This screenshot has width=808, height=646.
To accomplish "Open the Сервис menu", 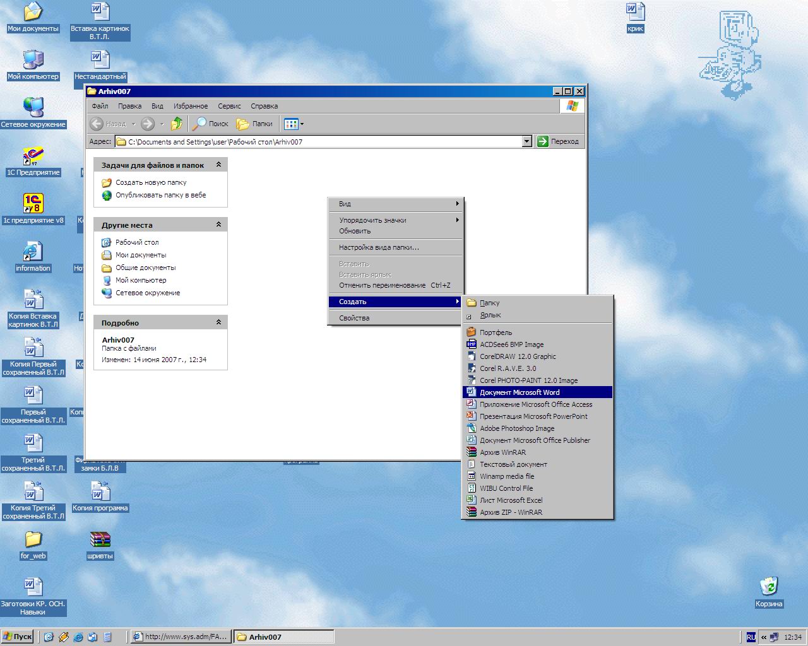I will pos(229,106).
